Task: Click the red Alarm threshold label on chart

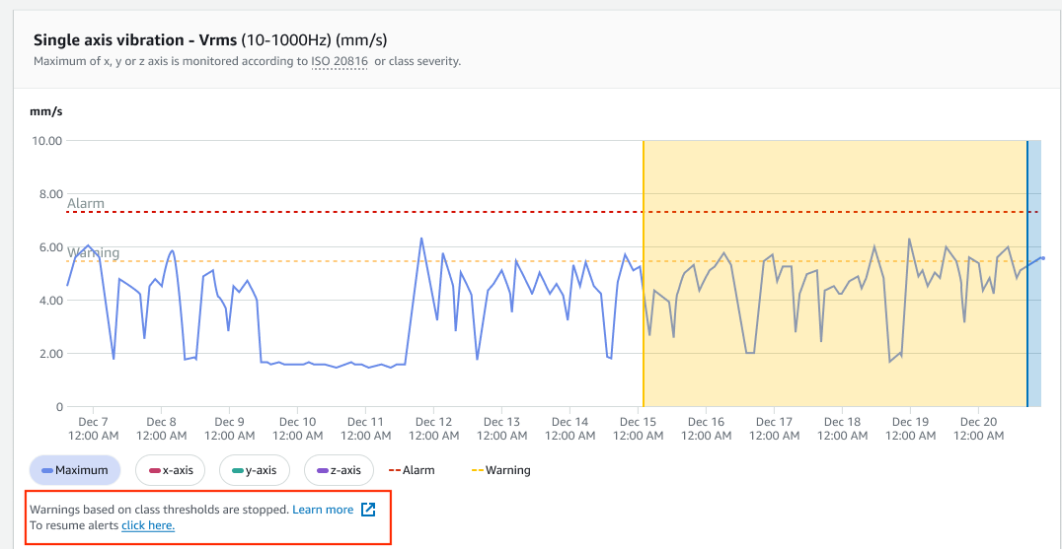Action: coord(85,203)
